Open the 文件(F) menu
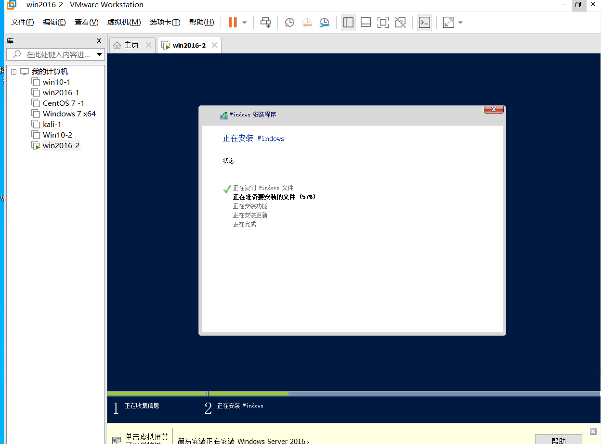Screen dimensions: 601x444 point(22,22)
